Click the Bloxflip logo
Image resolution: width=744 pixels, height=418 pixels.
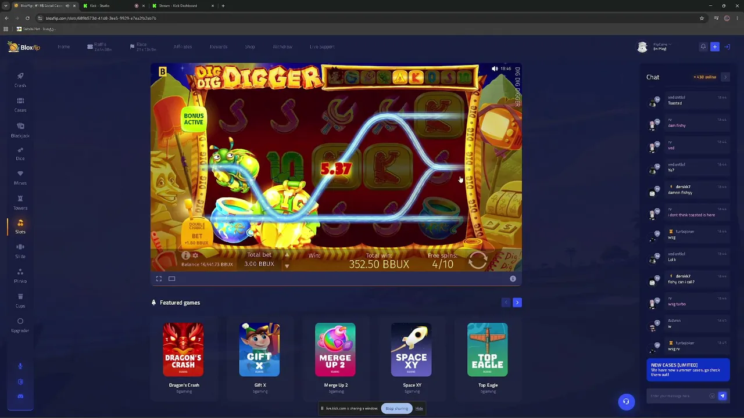[24, 47]
